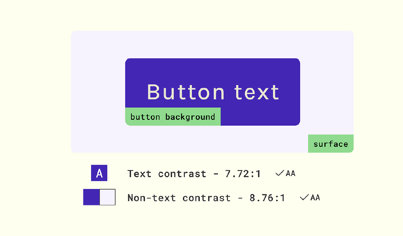Select the AA badge on the non-text contrast row
Screen dimensions: 403x236
(x=315, y=197)
